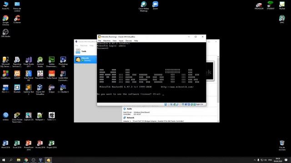This screenshot has width=291, height=163.
Task: Click the Network section header in Manager
Action: pos(130,118)
